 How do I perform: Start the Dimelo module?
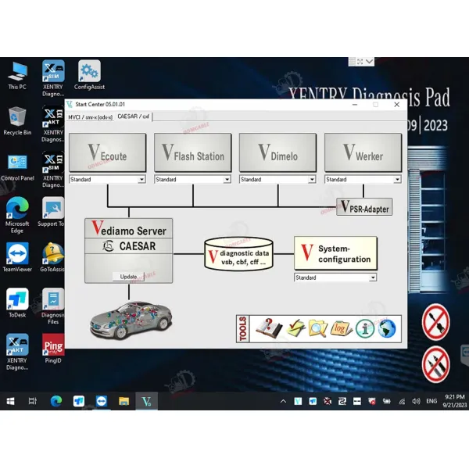[277, 152]
